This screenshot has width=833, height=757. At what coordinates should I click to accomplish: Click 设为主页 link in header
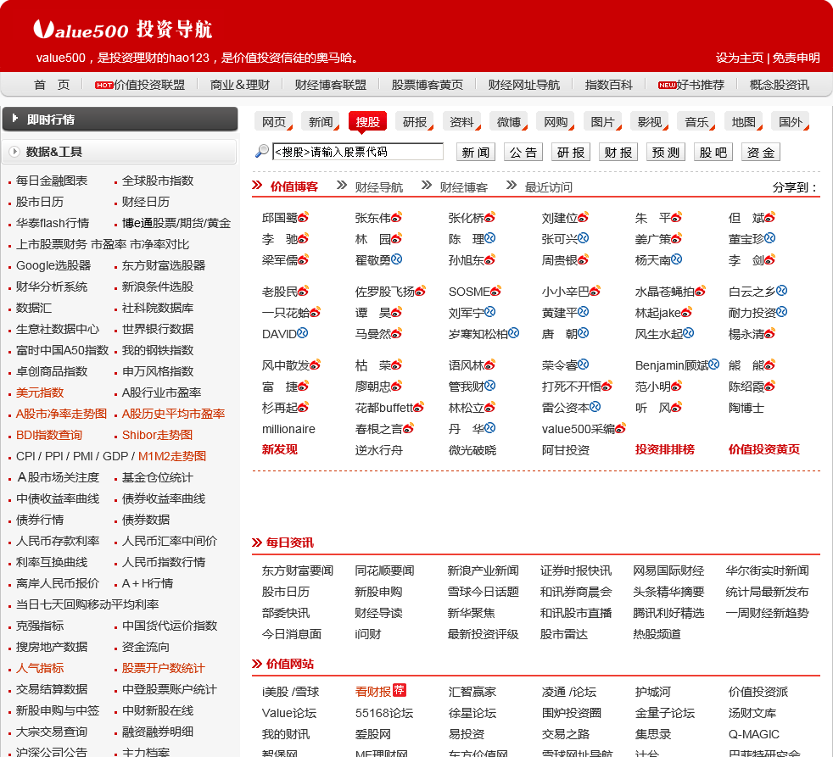pyautogui.click(x=739, y=58)
